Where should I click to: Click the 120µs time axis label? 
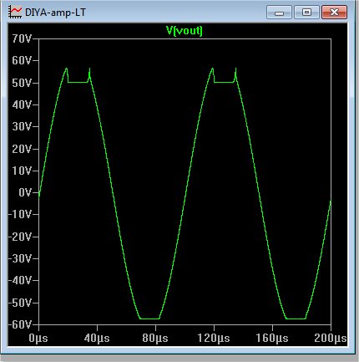click(x=214, y=338)
